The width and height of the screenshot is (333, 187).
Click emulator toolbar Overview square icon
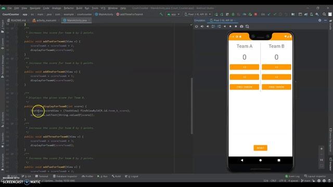point(236,26)
